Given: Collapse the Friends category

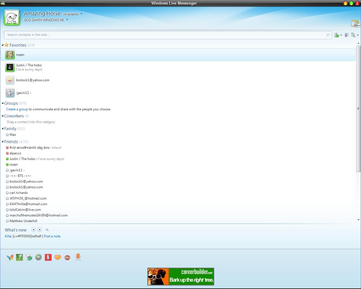Looking at the screenshot, I should click(x=3, y=142).
